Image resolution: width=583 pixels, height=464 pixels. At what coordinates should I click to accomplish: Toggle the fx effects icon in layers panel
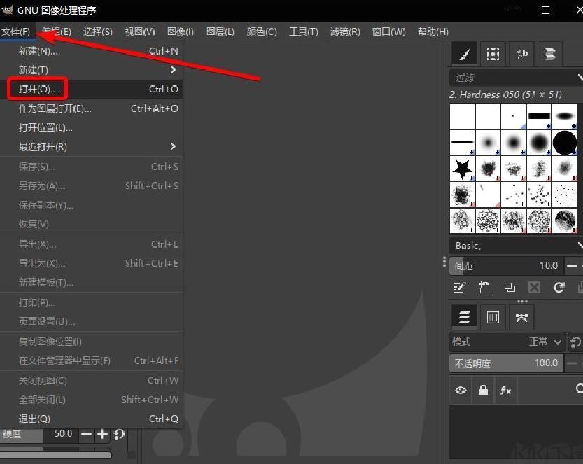[505, 390]
